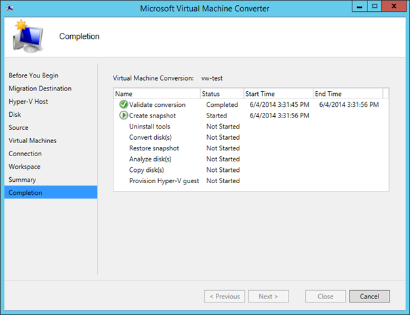Click the Completed status cell
The width and height of the screenshot is (410, 315).
pyautogui.click(x=222, y=104)
